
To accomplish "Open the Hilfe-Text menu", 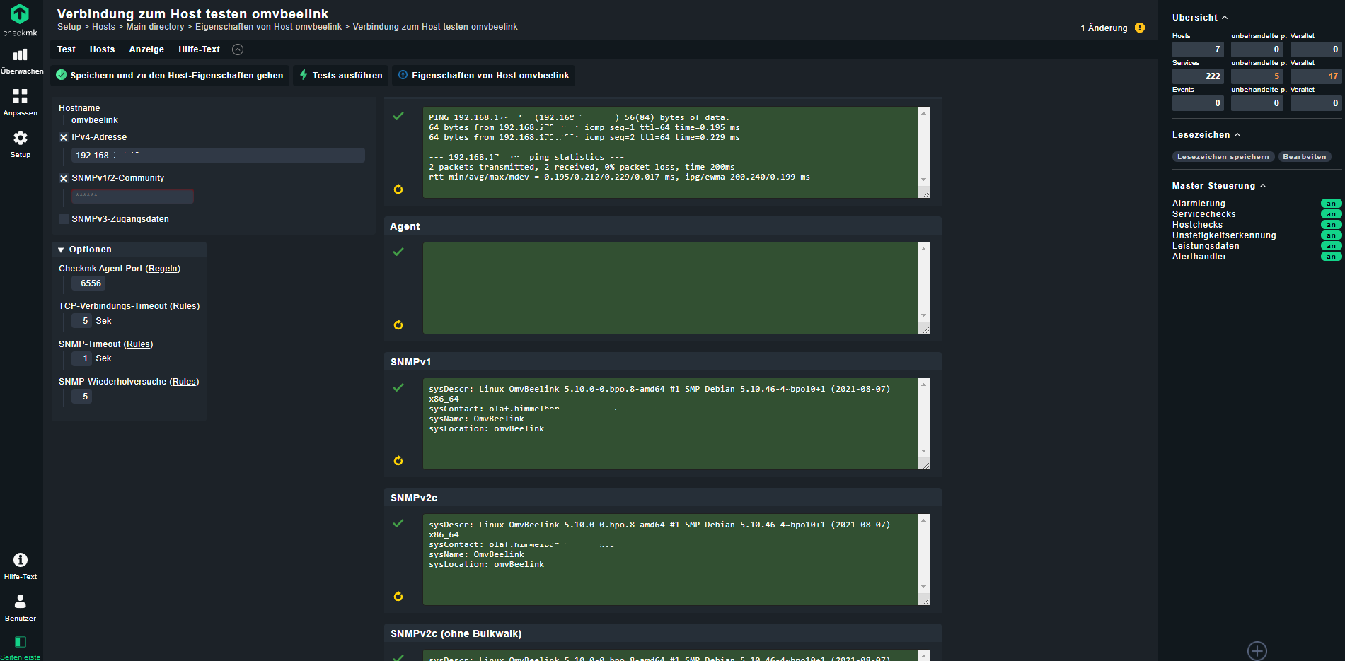I will coord(199,49).
